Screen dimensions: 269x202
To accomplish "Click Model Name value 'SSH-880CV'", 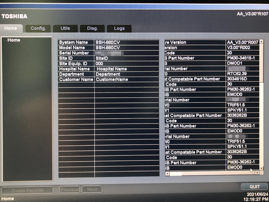I will pos(127,48).
